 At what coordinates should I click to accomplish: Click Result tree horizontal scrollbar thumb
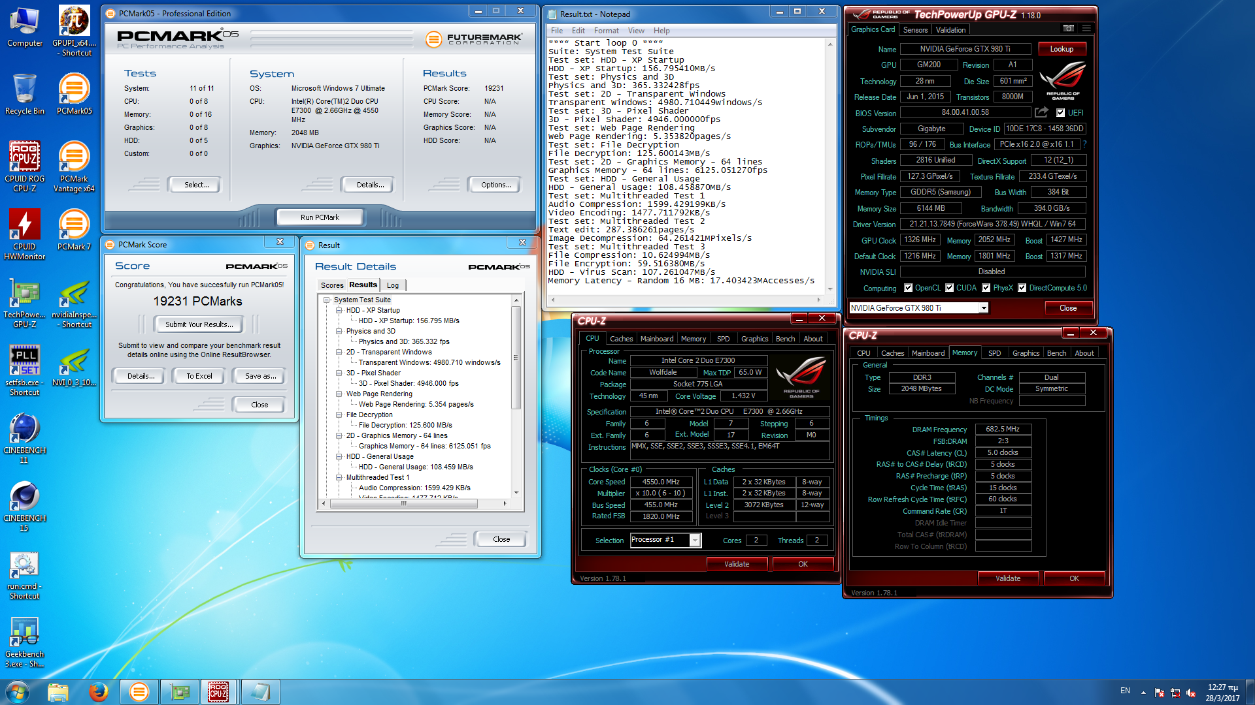click(403, 504)
